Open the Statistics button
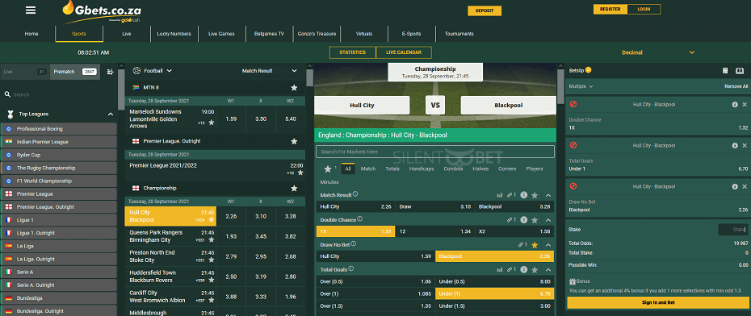 pyautogui.click(x=353, y=52)
